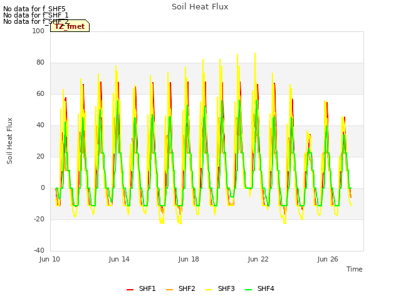Click the '-20' y-axis tick label
The width and height of the screenshot is (401, 301).
pyautogui.click(x=39, y=219)
